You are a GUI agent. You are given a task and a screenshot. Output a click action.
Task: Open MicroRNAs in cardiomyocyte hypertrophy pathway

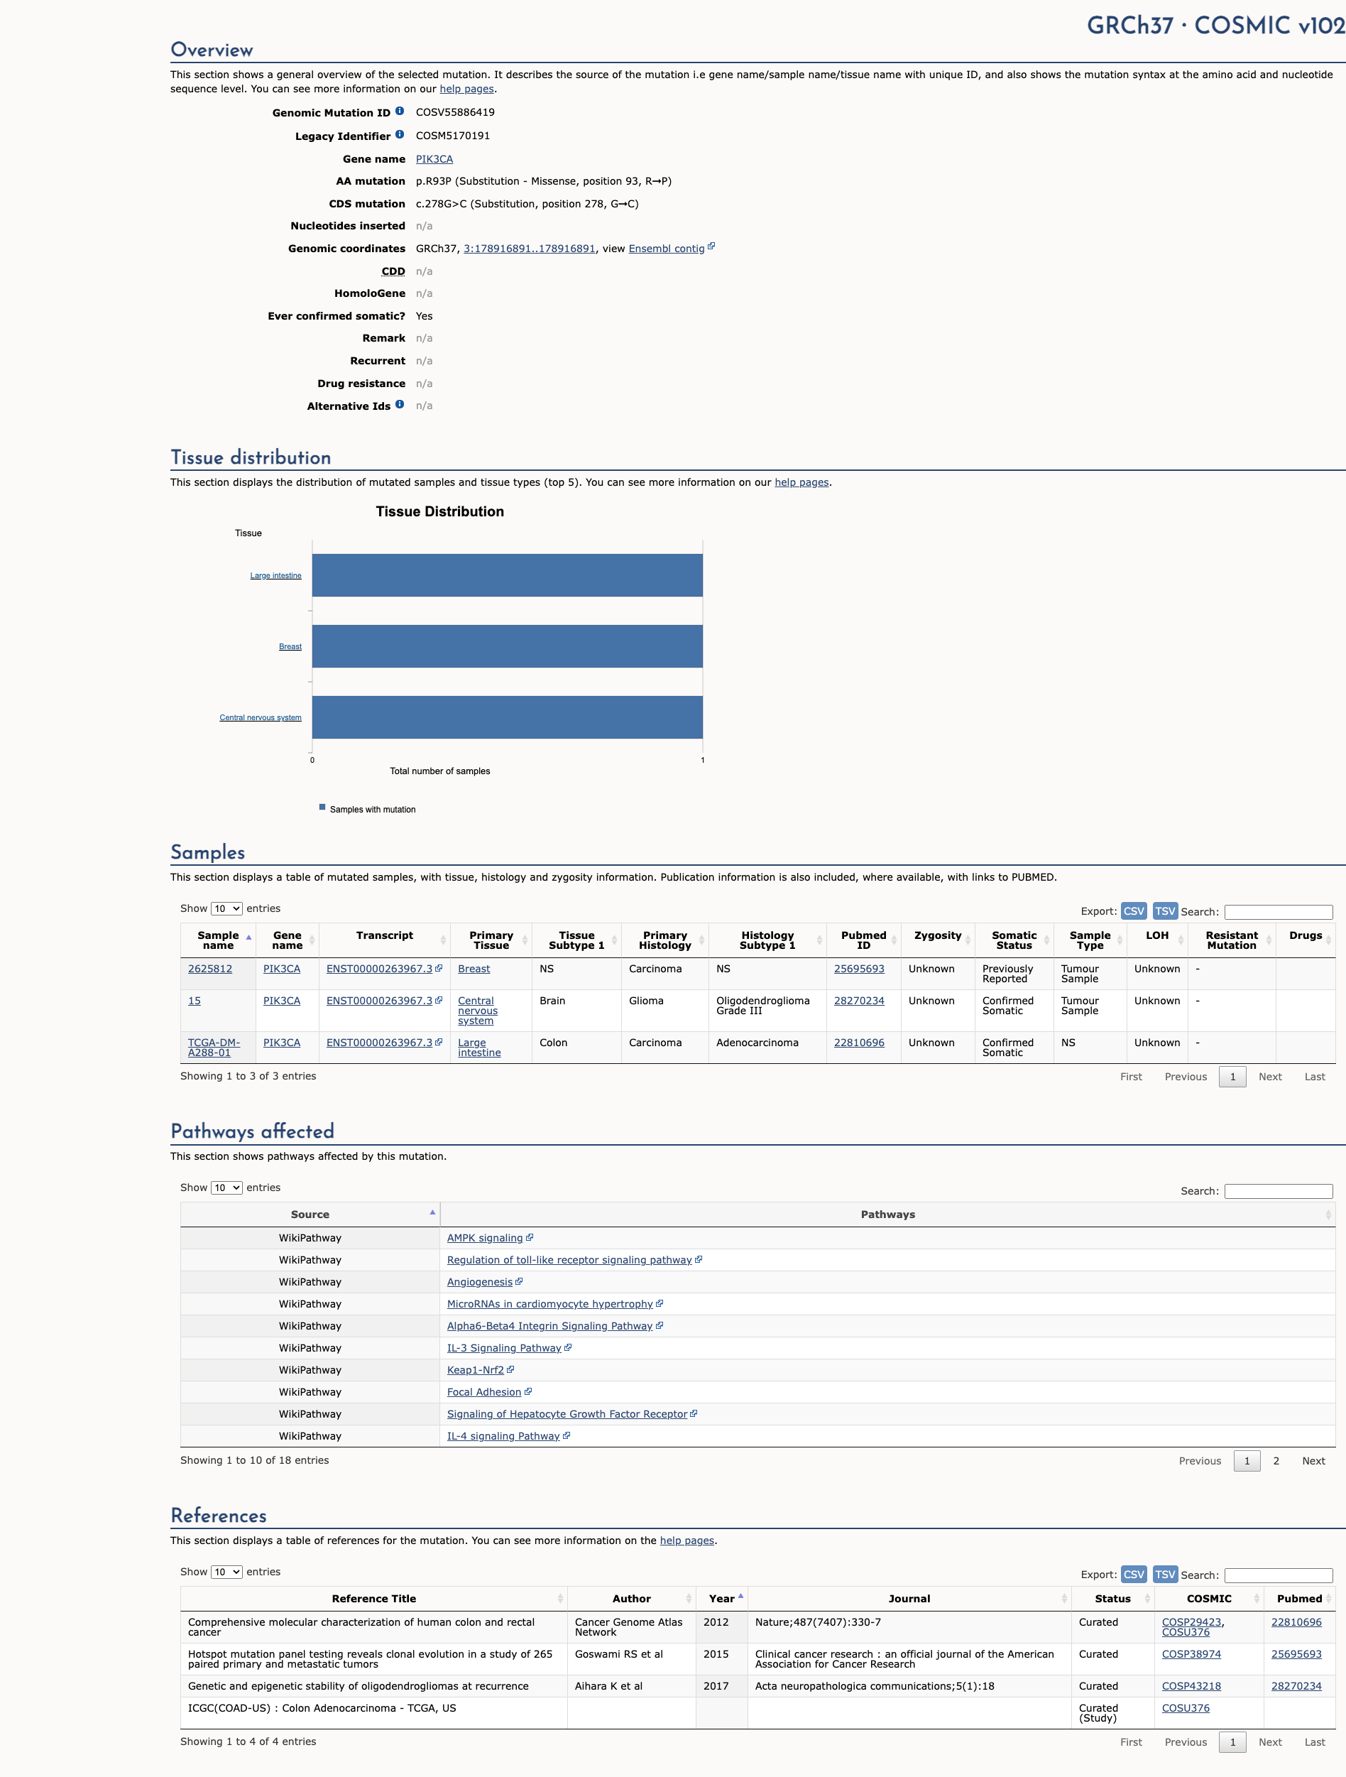tap(549, 1303)
